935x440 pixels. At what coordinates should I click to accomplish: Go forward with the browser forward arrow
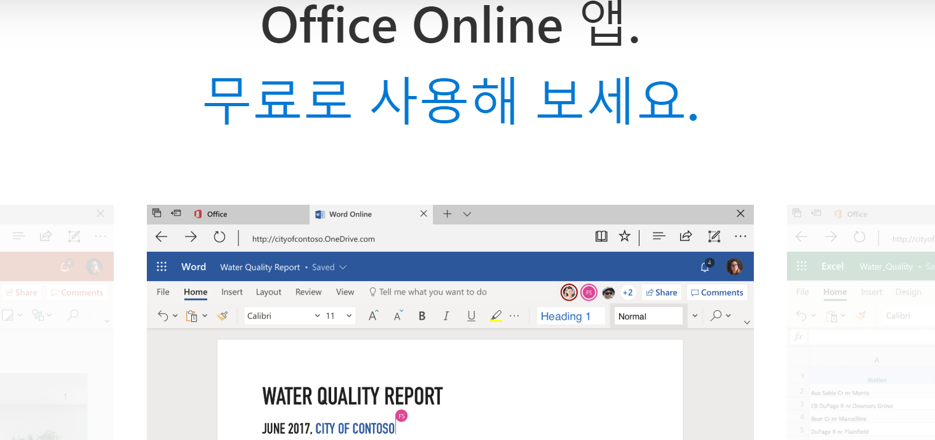click(x=191, y=237)
